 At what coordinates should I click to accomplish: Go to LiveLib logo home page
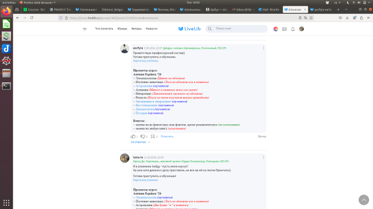(189, 28)
